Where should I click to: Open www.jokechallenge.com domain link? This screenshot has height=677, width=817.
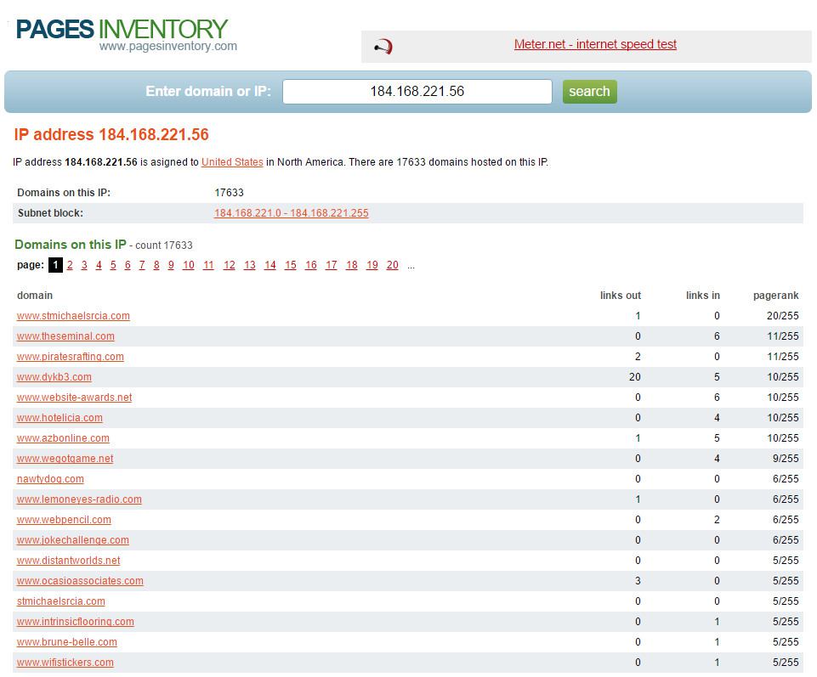73,540
